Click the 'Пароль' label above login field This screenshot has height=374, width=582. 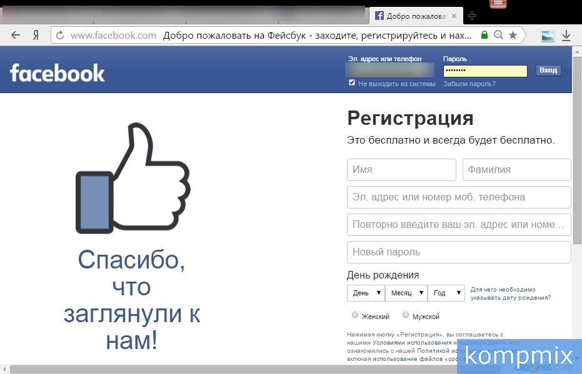click(455, 59)
